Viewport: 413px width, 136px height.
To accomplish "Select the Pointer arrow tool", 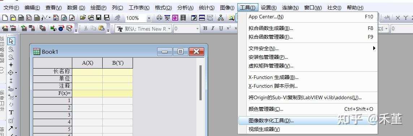I will [11, 41].
